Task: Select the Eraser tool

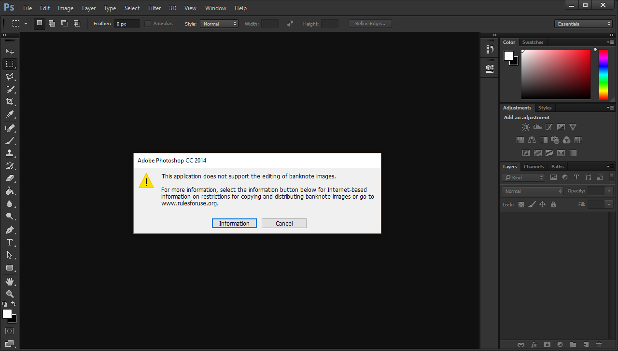Action: click(10, 178)
